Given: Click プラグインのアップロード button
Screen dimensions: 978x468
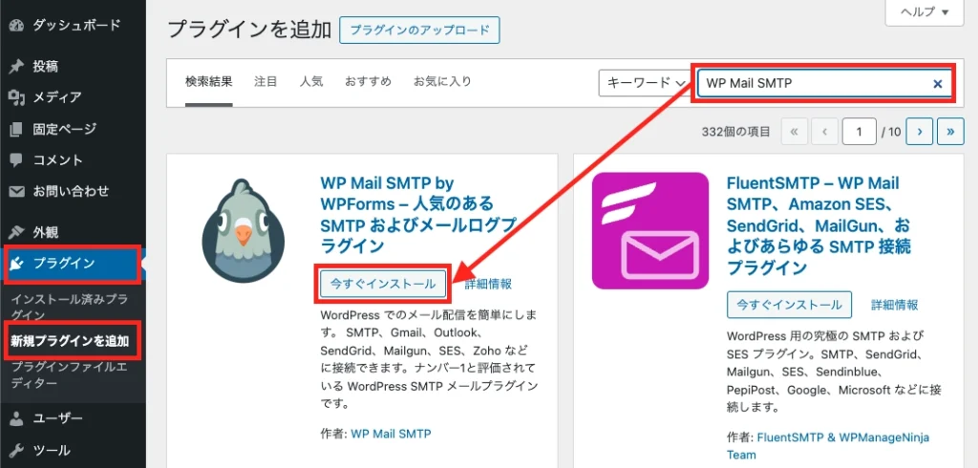Looking at the screenshot, I should tap(419, 30).
